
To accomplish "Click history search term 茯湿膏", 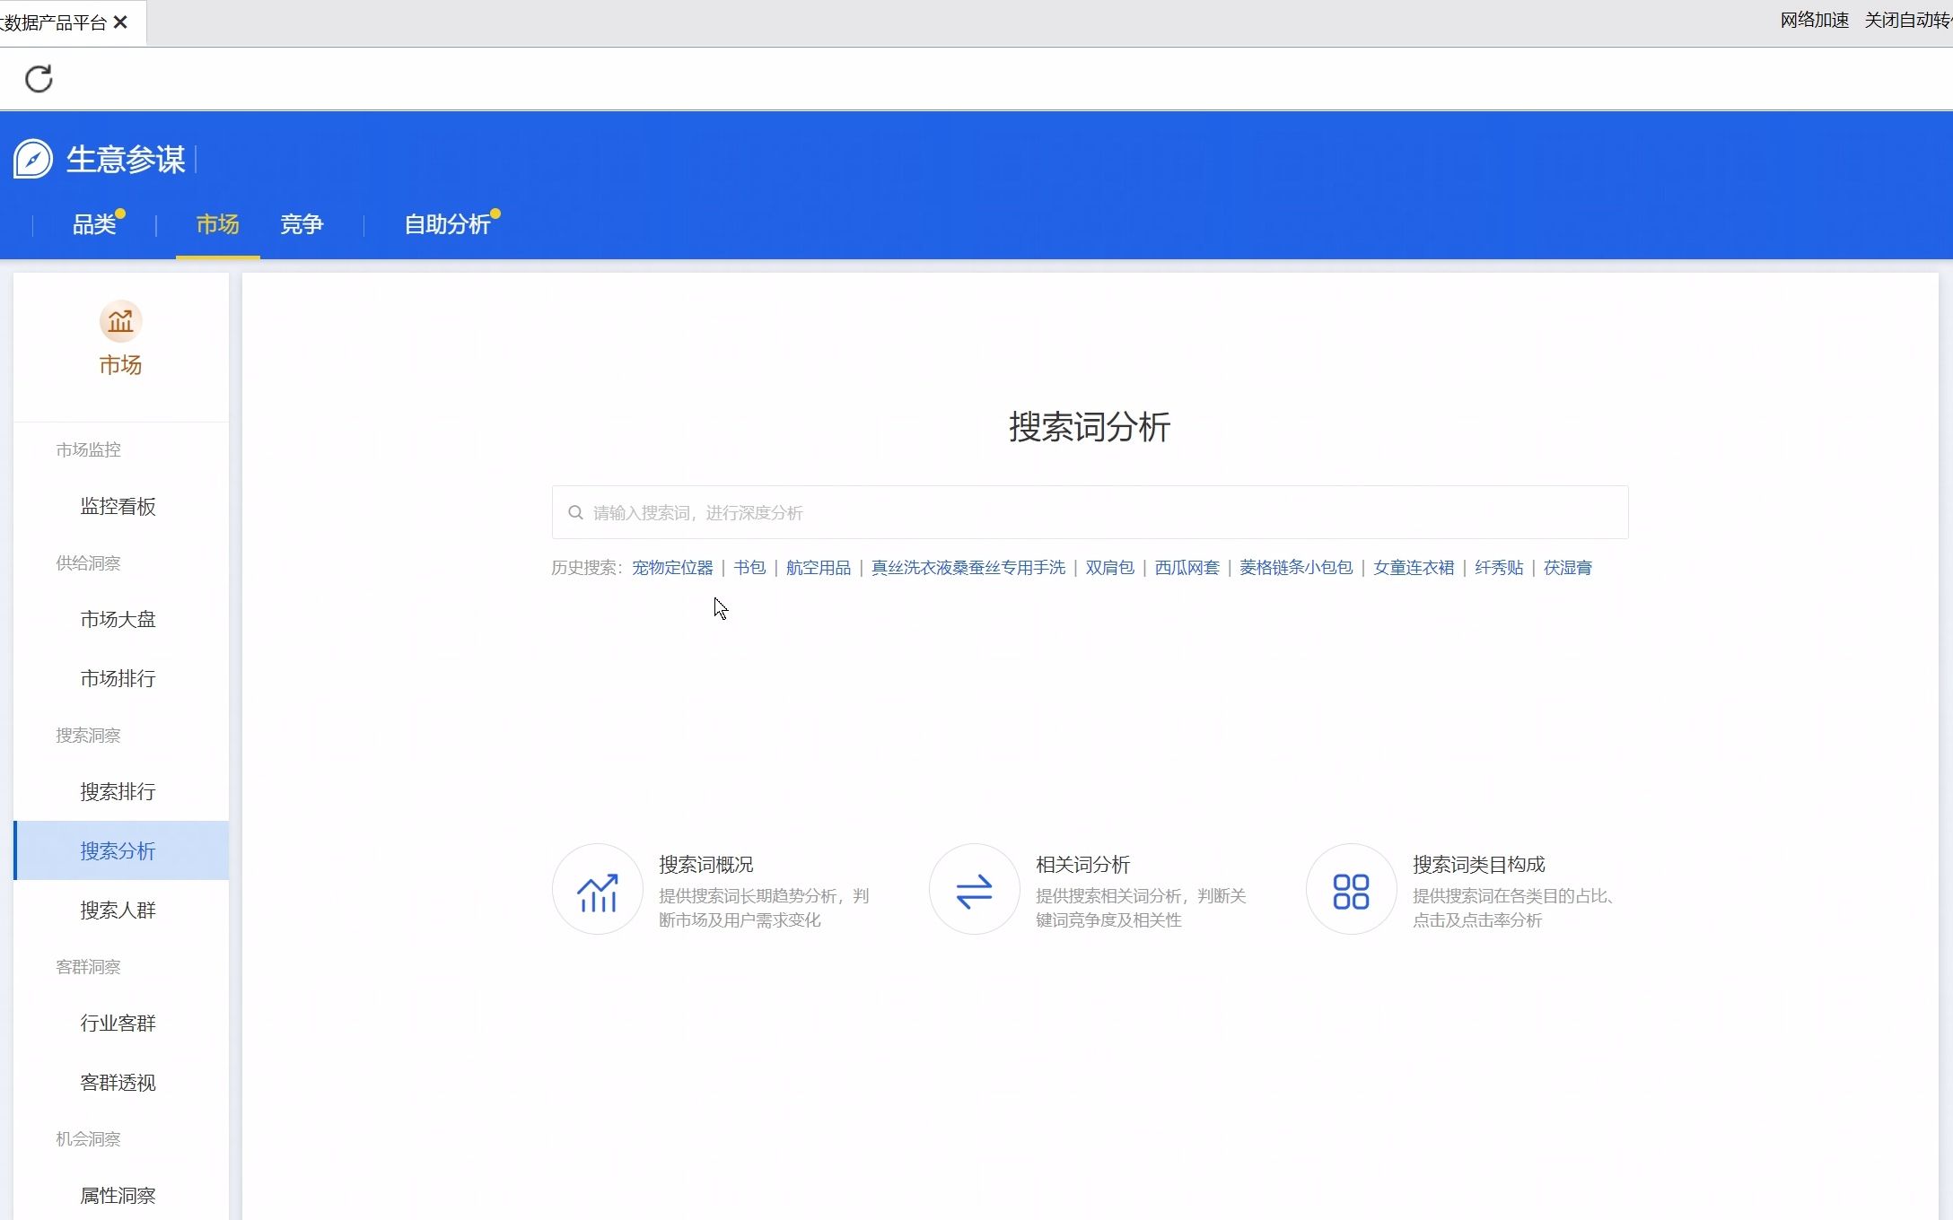I will pyautogui.click(x=1568, y=568).
